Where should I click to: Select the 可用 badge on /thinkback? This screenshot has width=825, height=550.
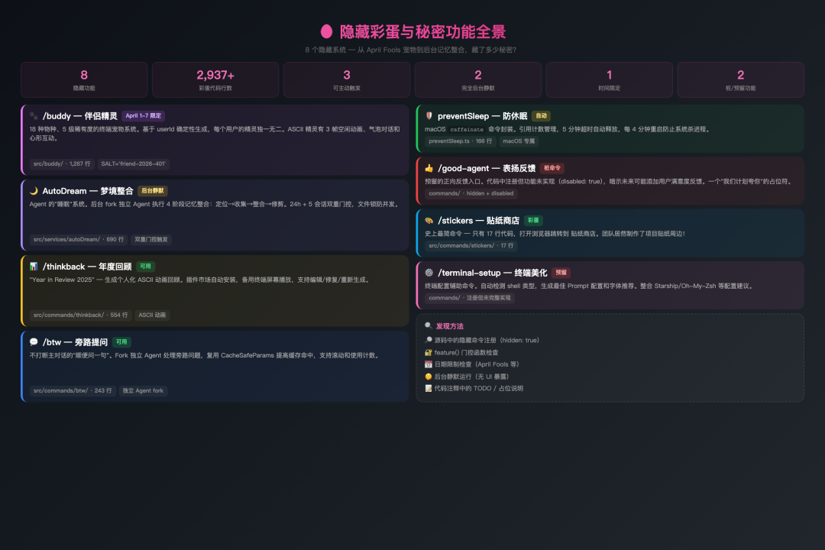pos(145,267)
